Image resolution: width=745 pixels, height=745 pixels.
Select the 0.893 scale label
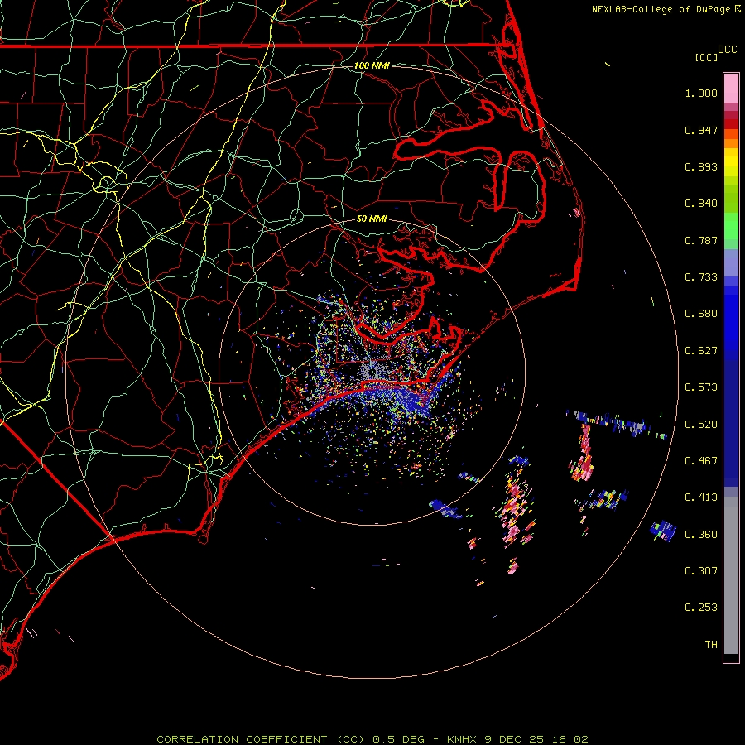(x=701, y=166)
